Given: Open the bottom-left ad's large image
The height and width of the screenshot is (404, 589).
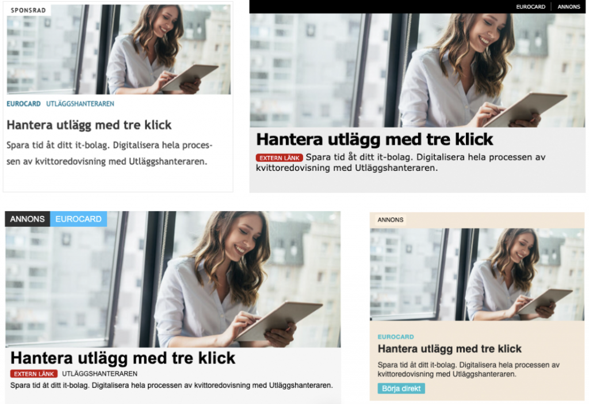Looking at the screenshot, I should pos(173,279).
